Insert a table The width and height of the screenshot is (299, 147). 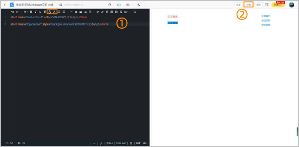[112, 12]
